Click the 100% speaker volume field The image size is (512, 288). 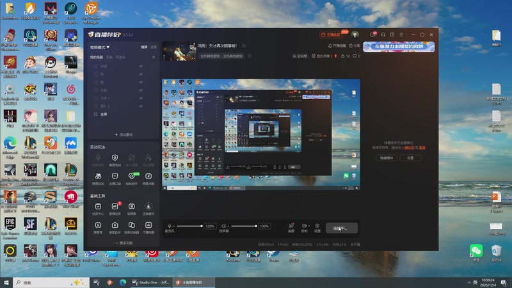point(264,226)
